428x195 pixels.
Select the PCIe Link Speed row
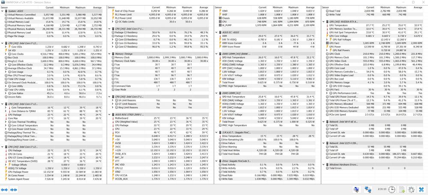pos(373,114)
